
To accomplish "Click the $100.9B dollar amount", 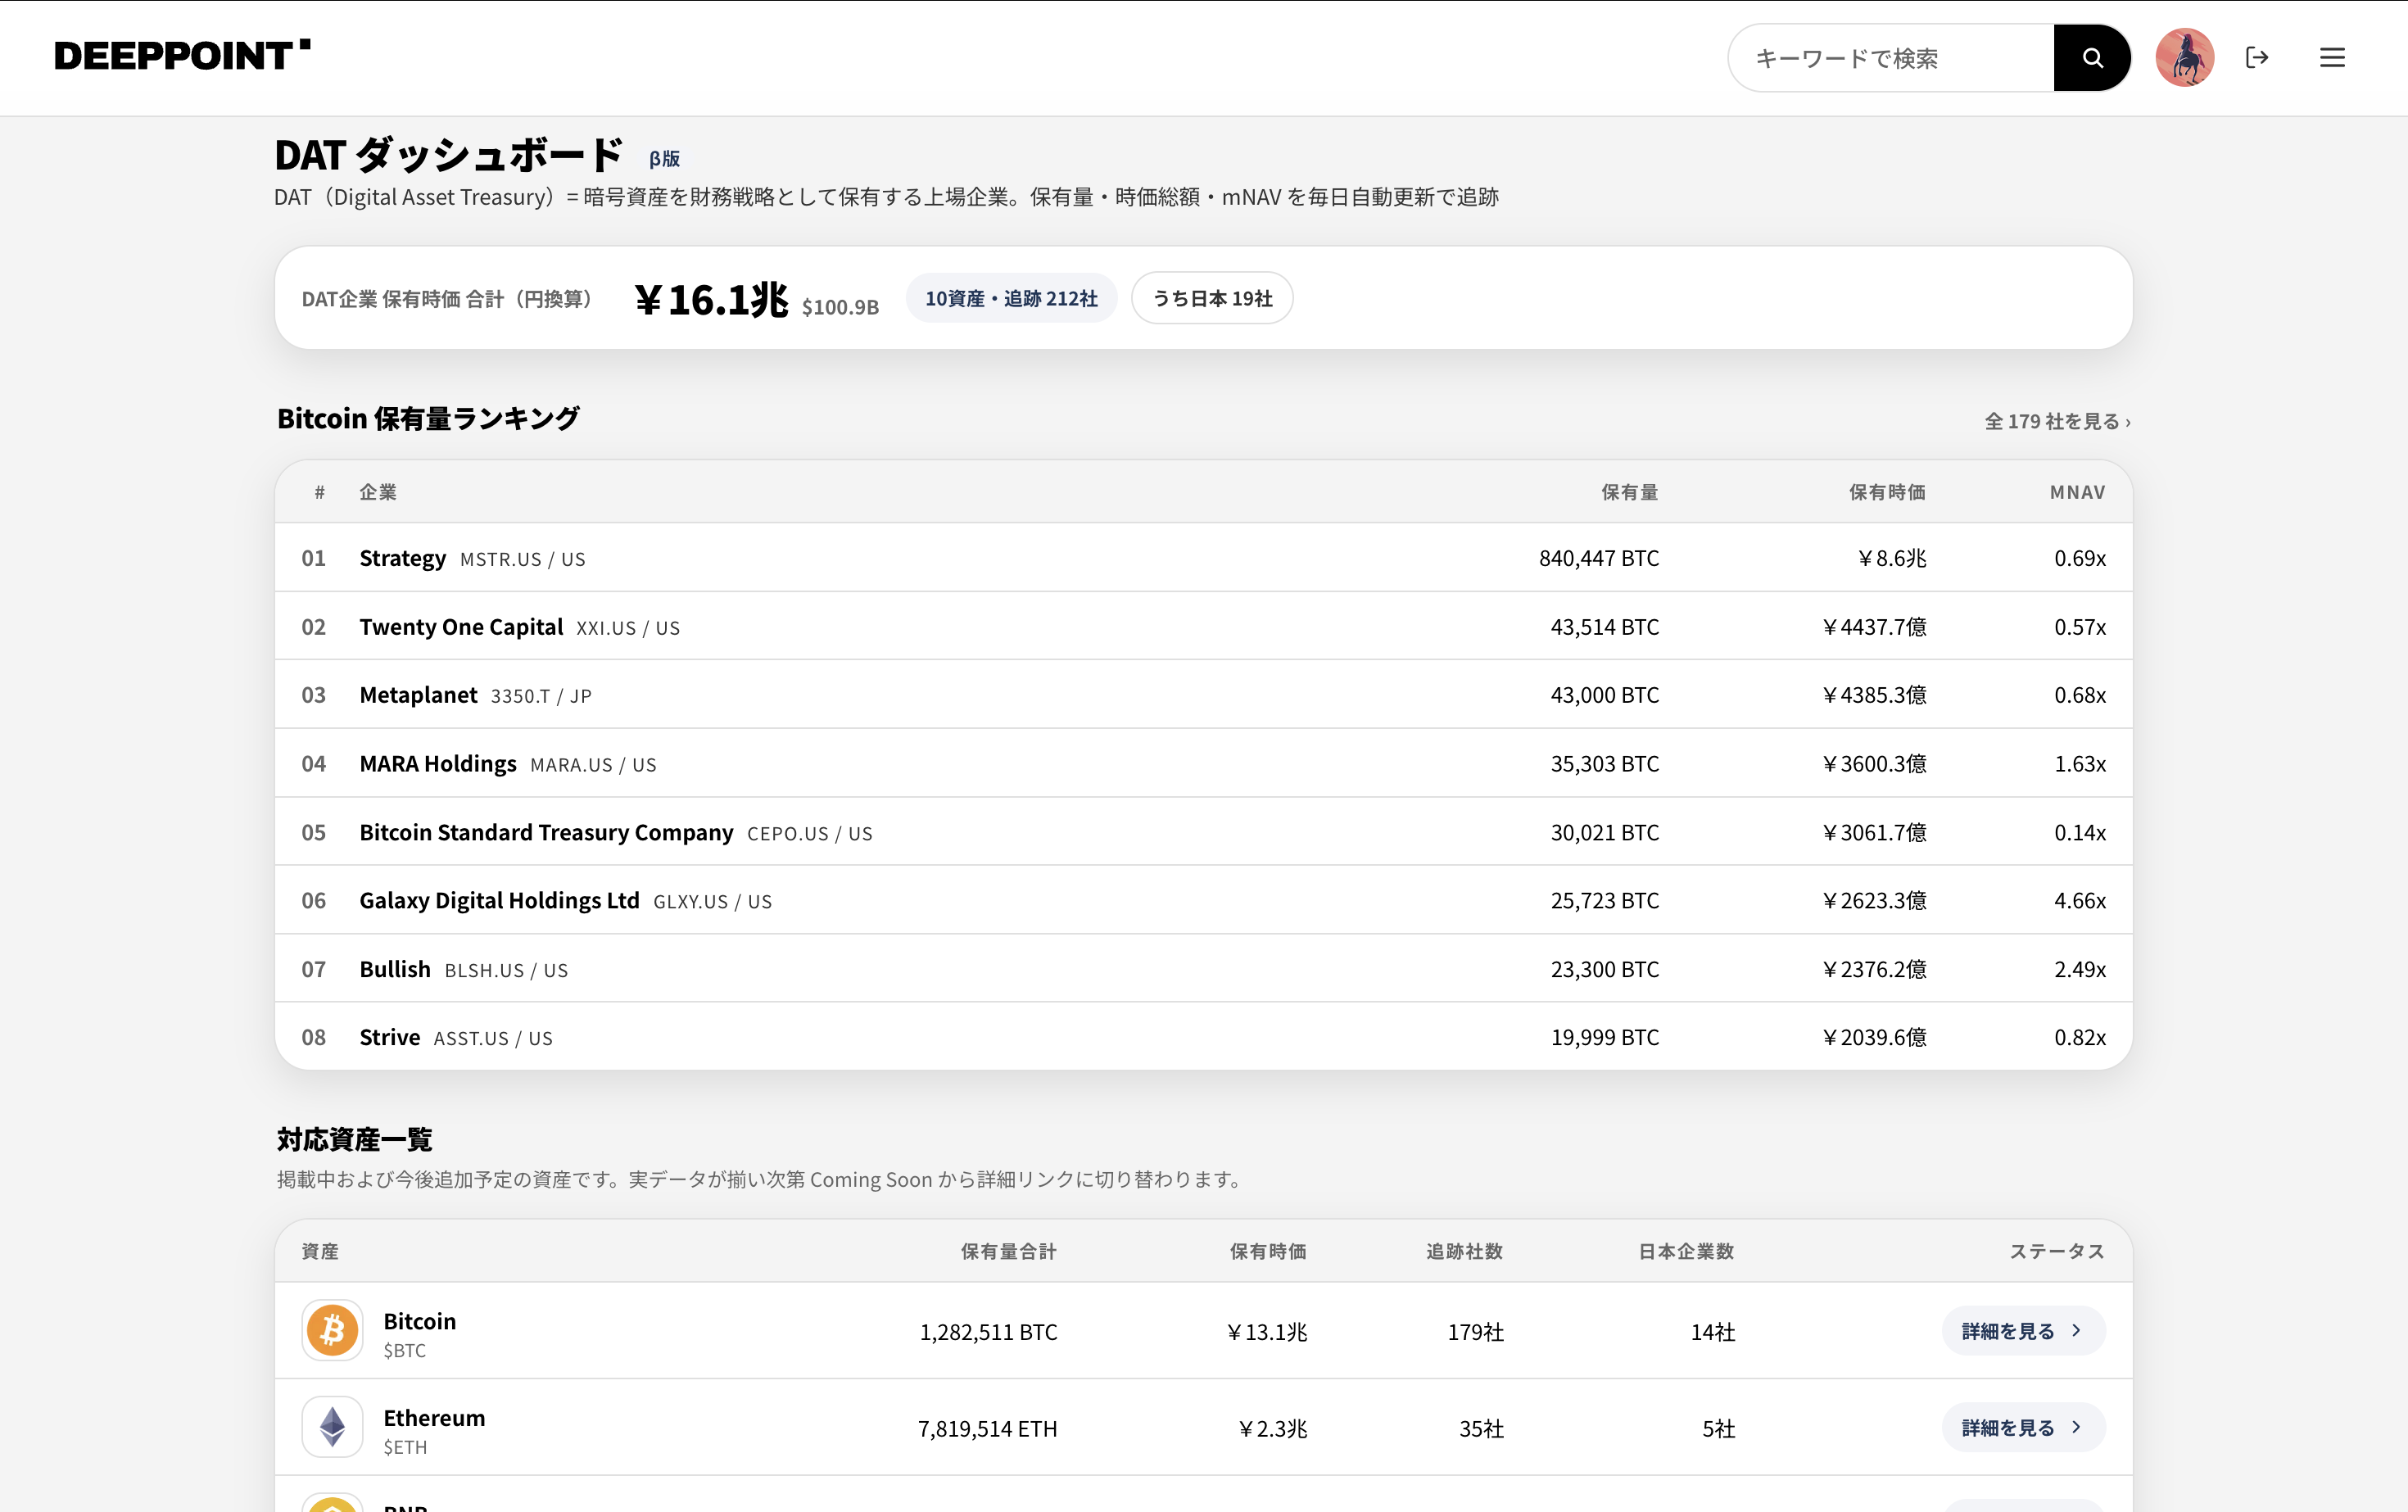I will tap(840, 307).
